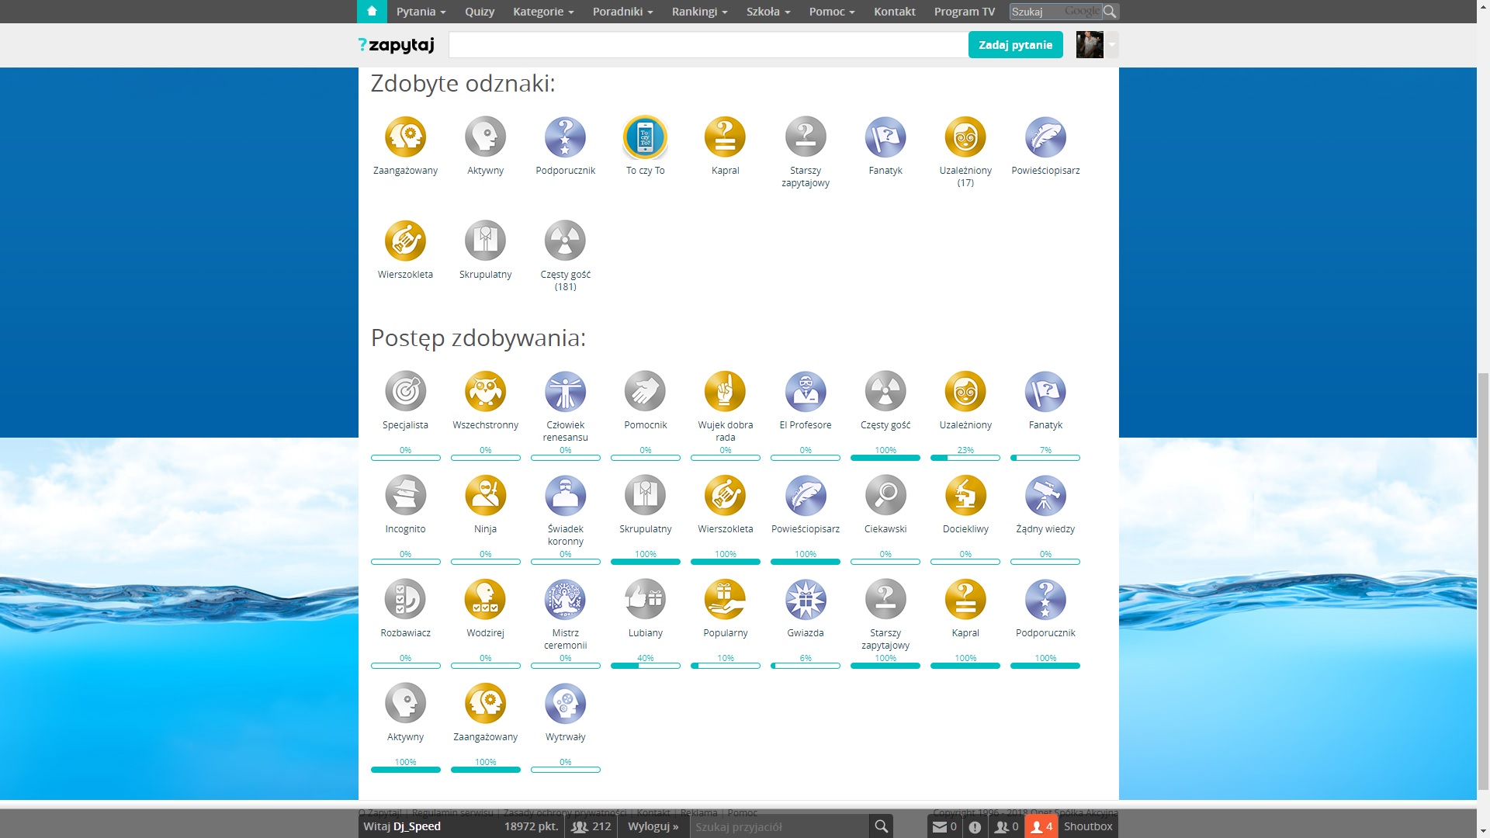This screenshot has height=838, width=1490.
Task: Select the To czy To badge
Action: 645,137
